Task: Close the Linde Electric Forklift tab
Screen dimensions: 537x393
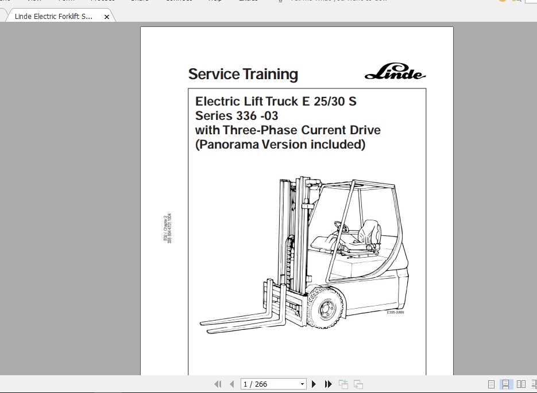Action: [x=107, y=17]
